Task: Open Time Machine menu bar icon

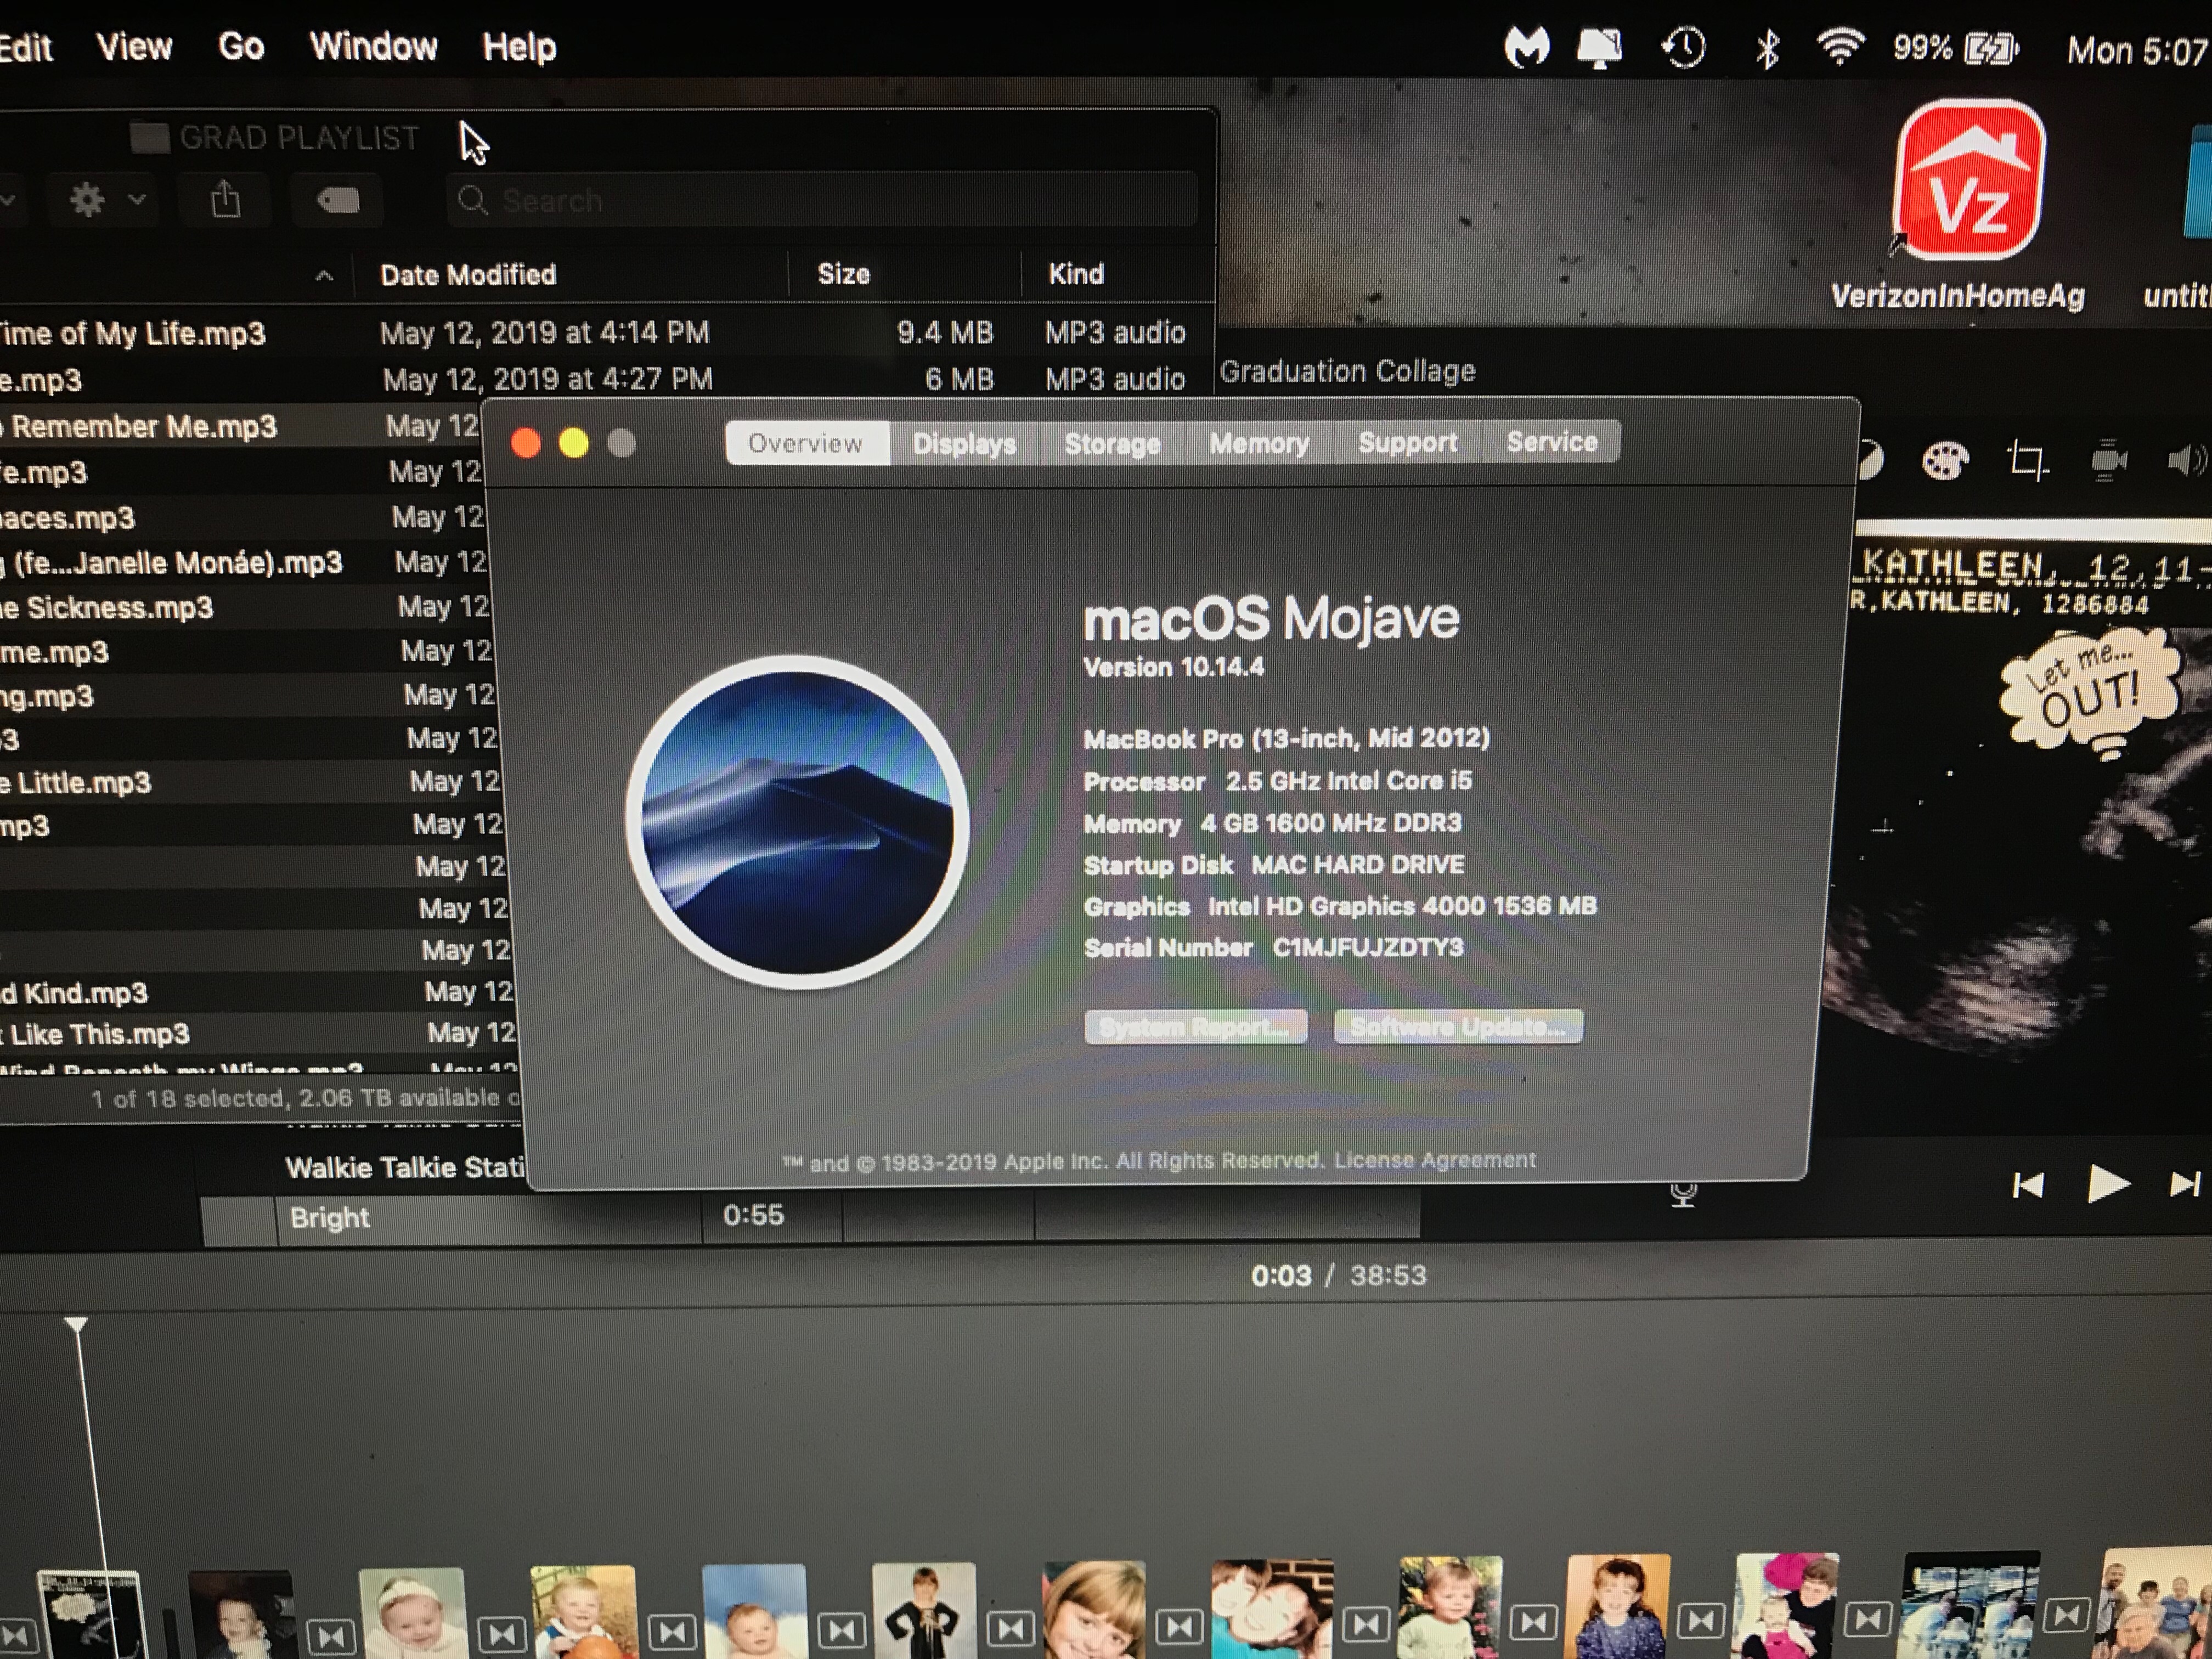Action: coord(1683,48)
